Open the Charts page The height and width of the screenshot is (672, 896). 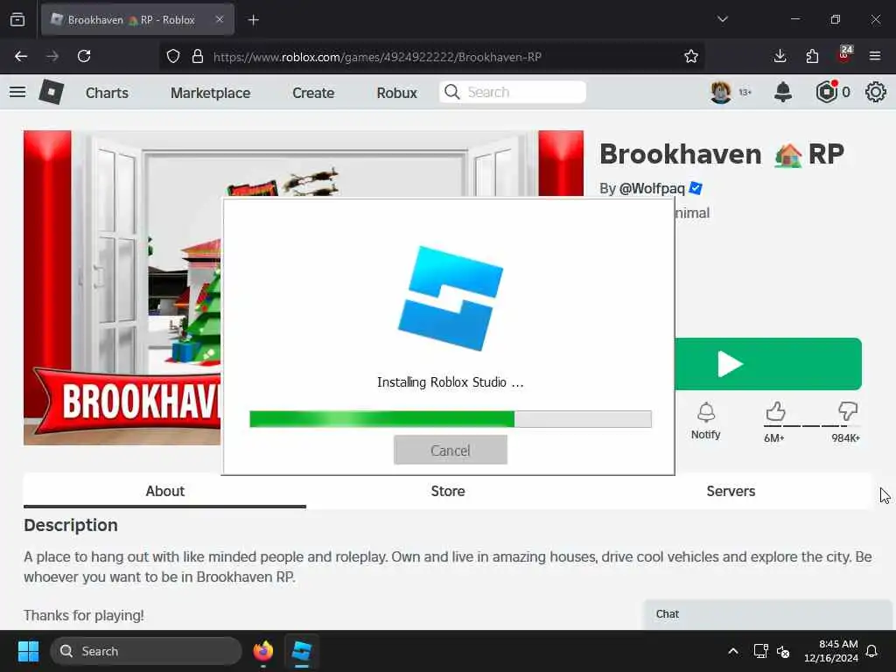(x=107, y=93)
